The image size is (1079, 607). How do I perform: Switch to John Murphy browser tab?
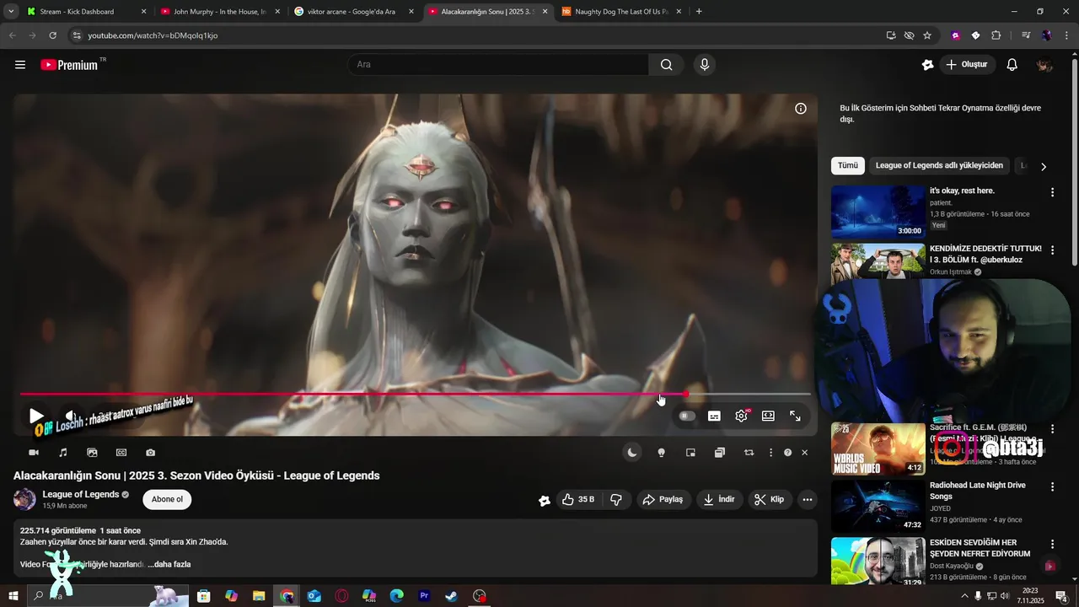point(220,12)
